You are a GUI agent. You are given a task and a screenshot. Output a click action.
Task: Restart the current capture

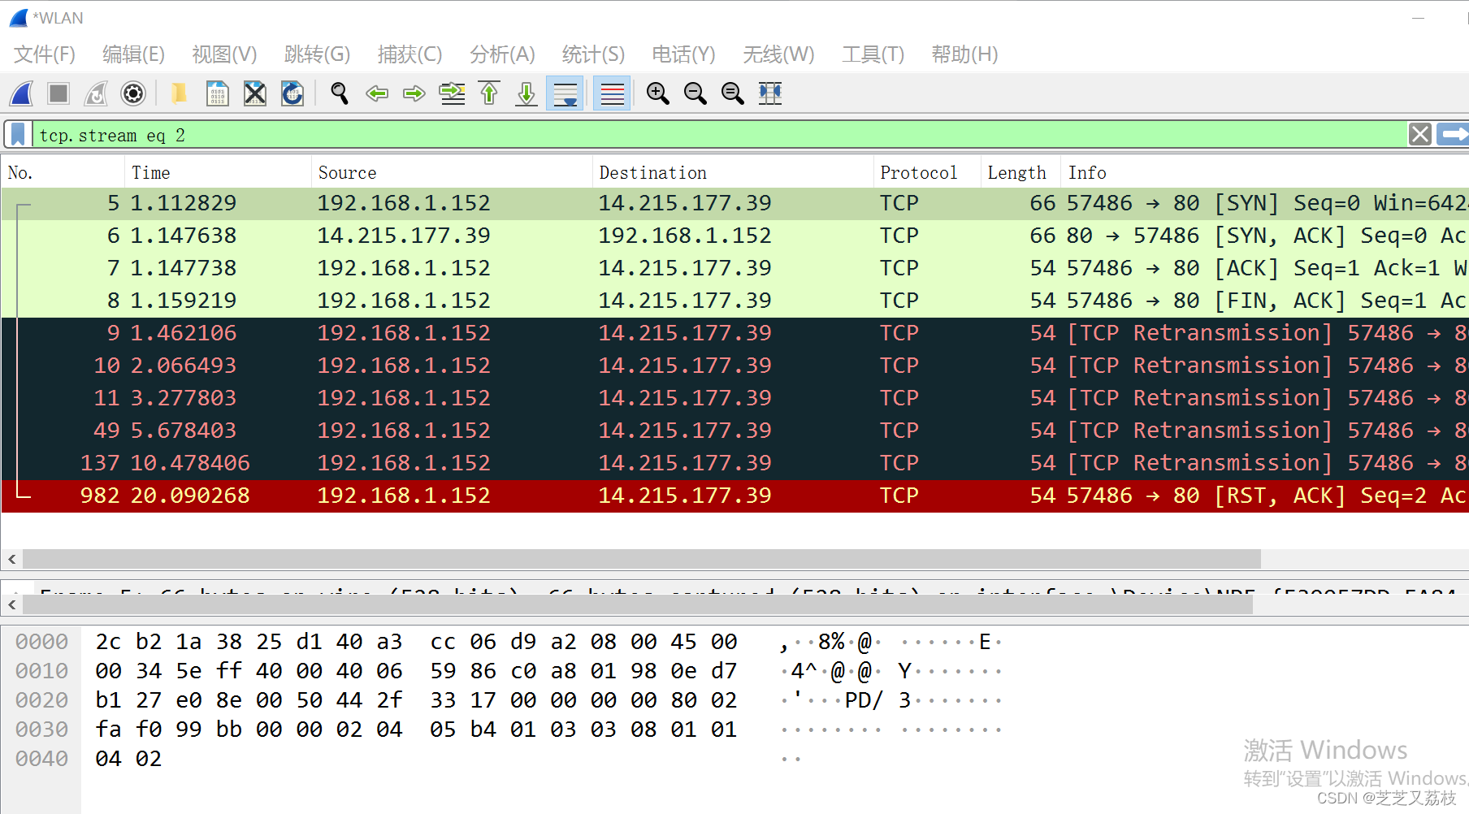point(95,93)
